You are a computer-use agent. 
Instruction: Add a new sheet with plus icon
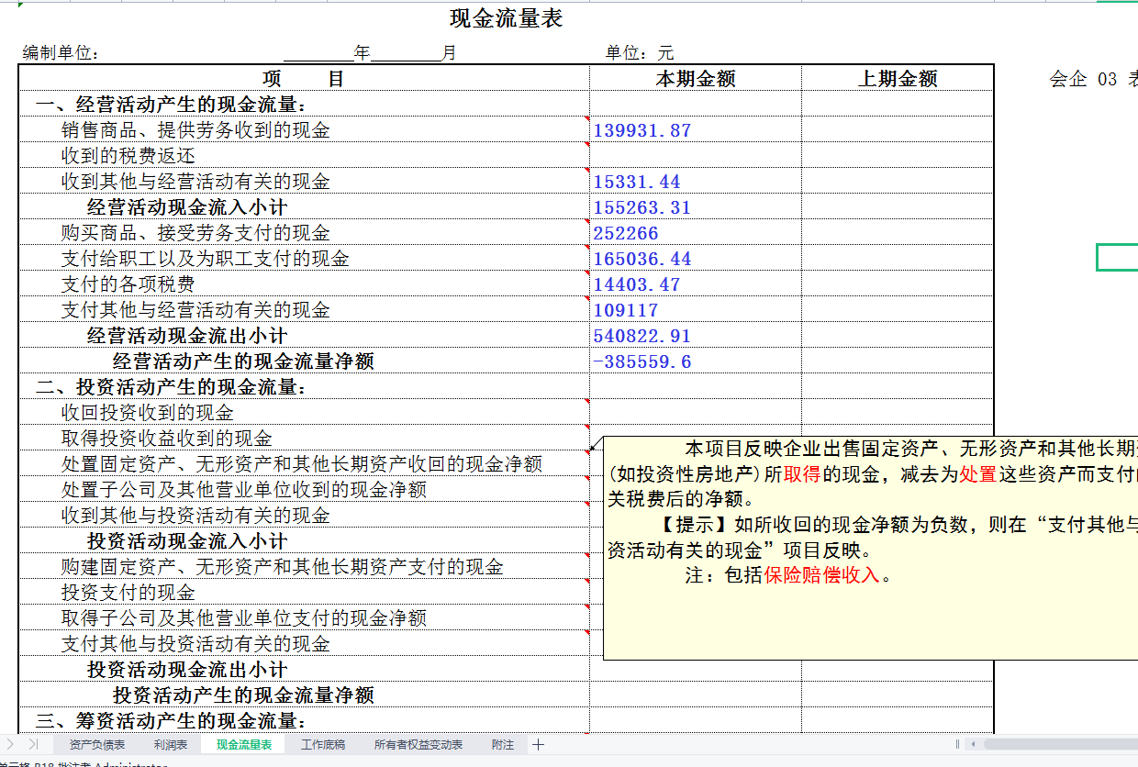[x=538, y=744]
